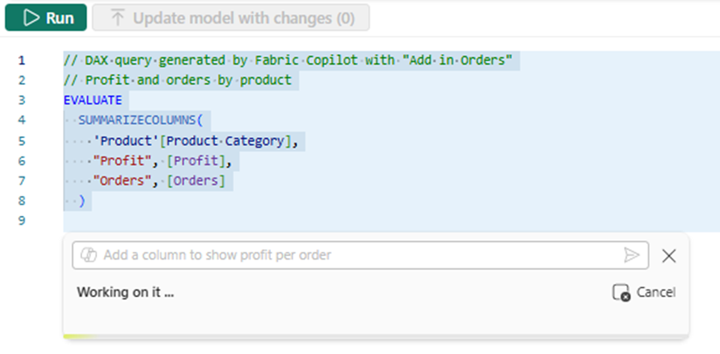This screenshot has width=720, height=354.
Task: Click the Copilot prompt input field
Action: point(361,255)
